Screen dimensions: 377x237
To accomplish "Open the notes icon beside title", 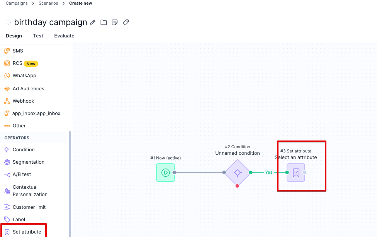I will point(115,22).
